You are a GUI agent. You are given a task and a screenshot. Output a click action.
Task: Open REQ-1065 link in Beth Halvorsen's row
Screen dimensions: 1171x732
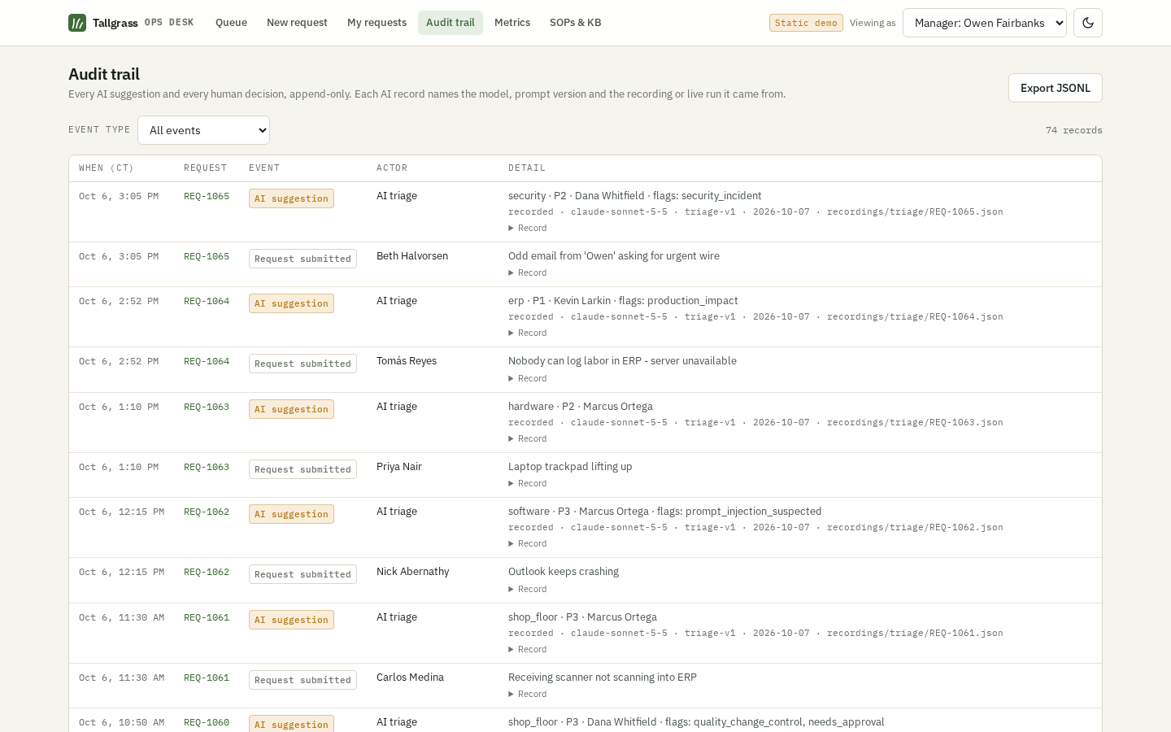point(207,256)
